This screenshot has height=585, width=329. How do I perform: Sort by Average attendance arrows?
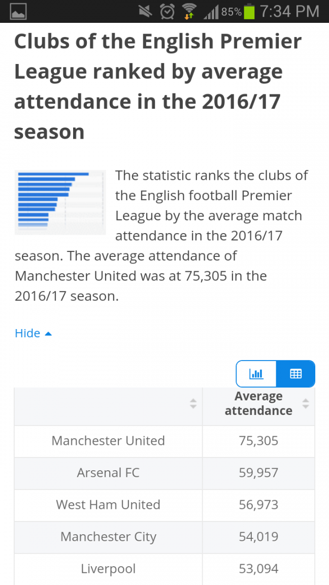click(306, 403)
